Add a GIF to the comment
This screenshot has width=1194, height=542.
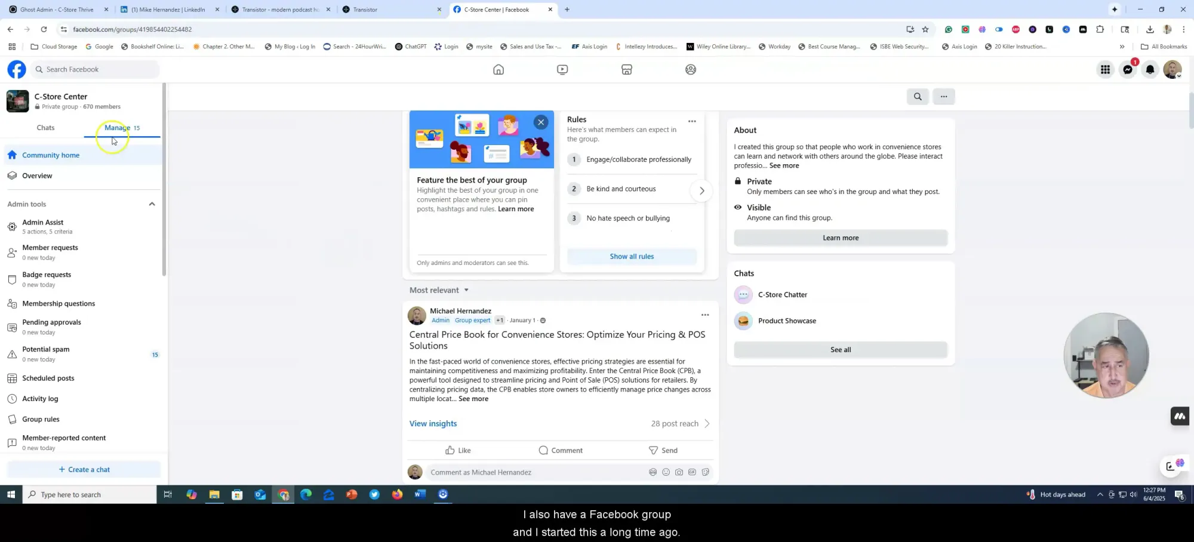(693, 472)
